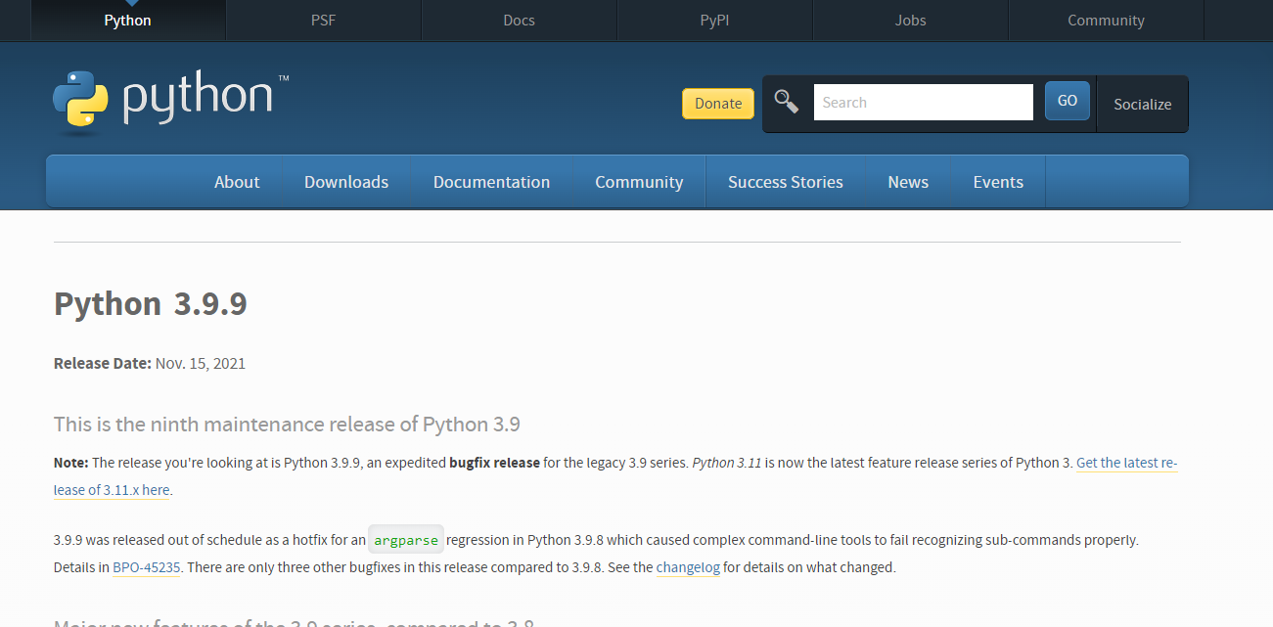The width and height of the screenshot is (1273, 627).
Task: Click the magnifying glass search icon
Action: click(787, 102)
